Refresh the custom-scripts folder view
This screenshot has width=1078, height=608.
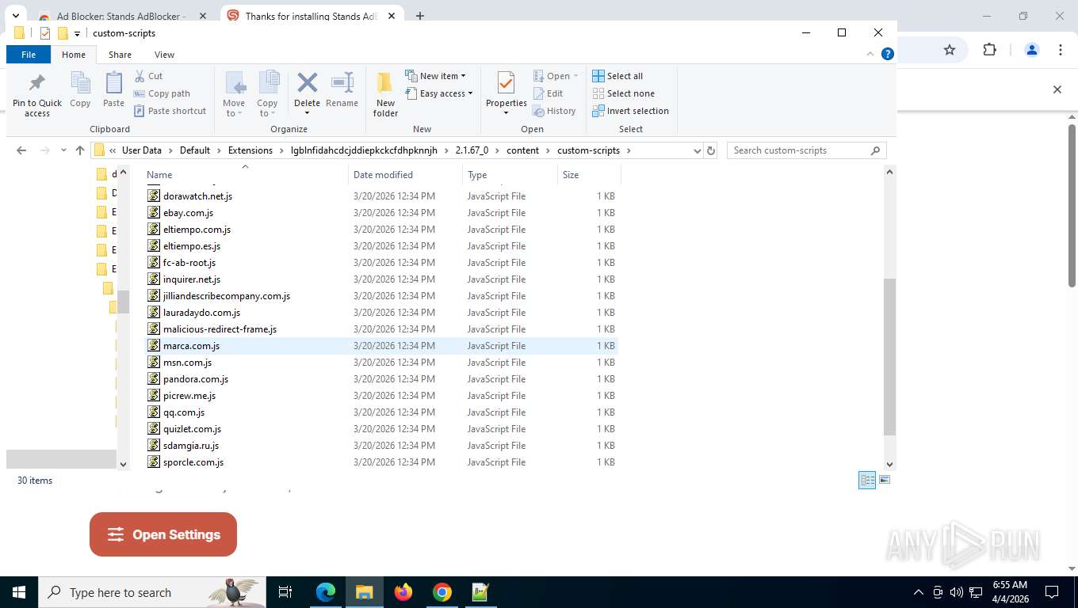[711, 150]
